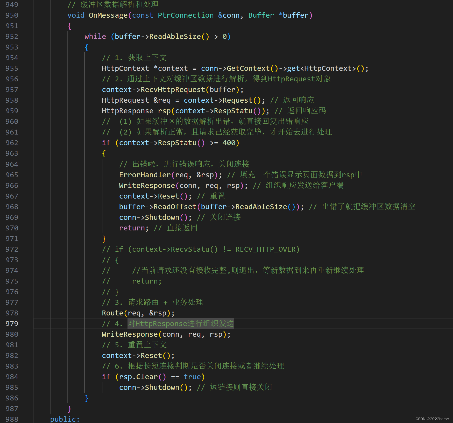Screen dimensions: 453x423
Task: Click the comment on line 949
Action: pos(113,4)
